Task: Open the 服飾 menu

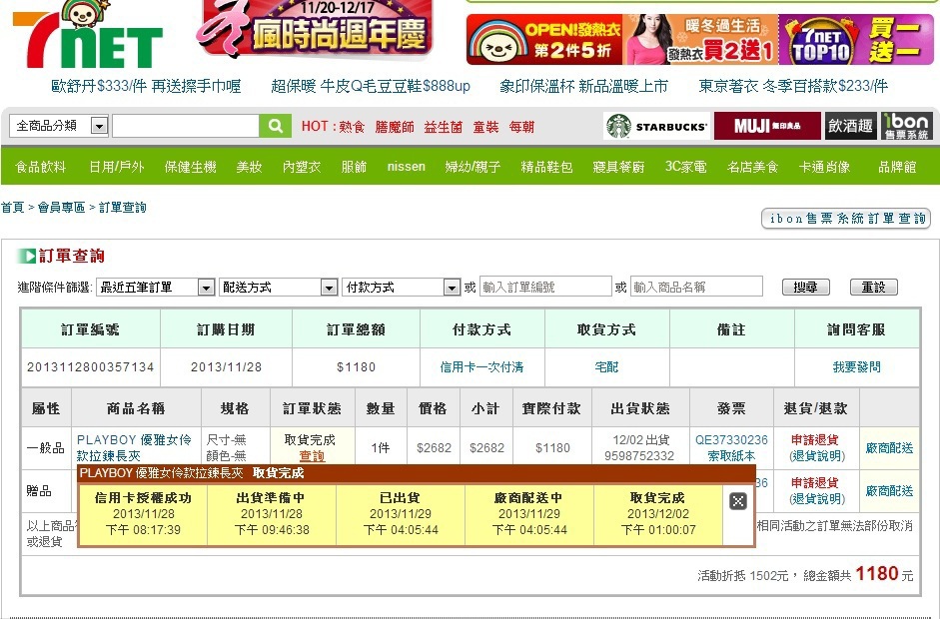Action: coord(354,167)
